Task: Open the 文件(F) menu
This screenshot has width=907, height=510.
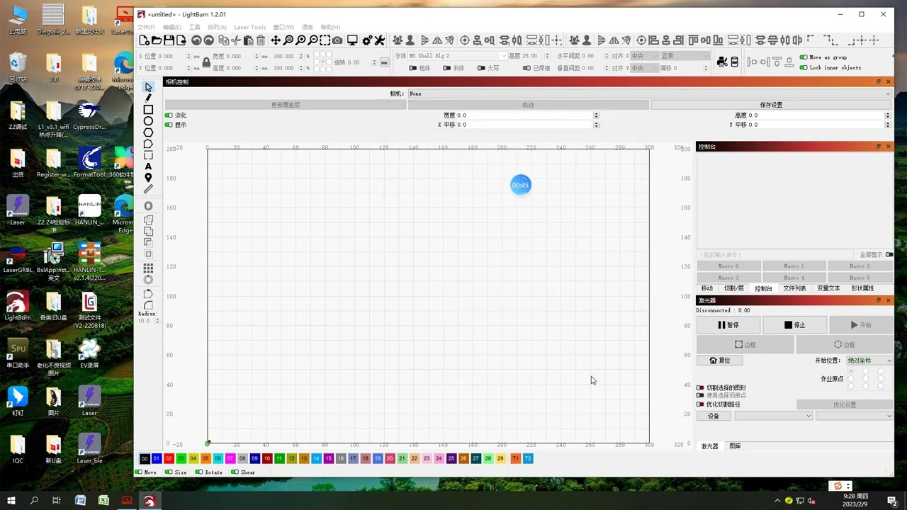Action: pyautogui.click(x=146, y=27)
